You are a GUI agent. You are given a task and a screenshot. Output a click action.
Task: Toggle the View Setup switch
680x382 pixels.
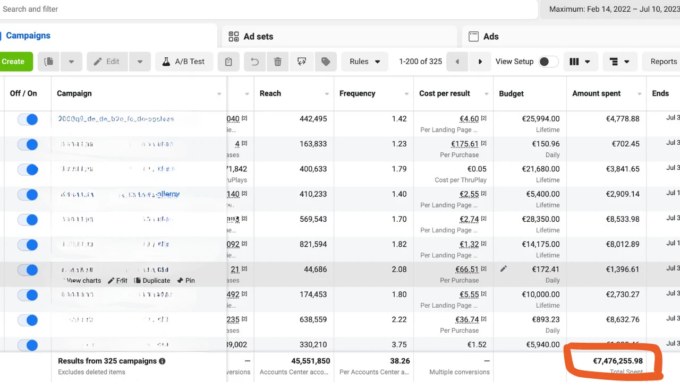point(548,62)
